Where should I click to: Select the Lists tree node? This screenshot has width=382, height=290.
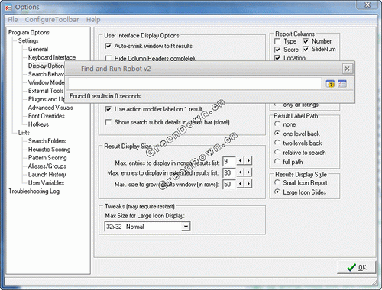coord(24,133)
